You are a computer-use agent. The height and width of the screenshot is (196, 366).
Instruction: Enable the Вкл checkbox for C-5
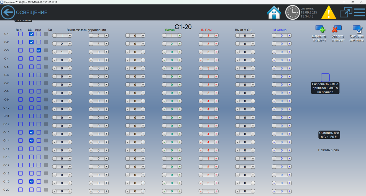coord(21,67)
